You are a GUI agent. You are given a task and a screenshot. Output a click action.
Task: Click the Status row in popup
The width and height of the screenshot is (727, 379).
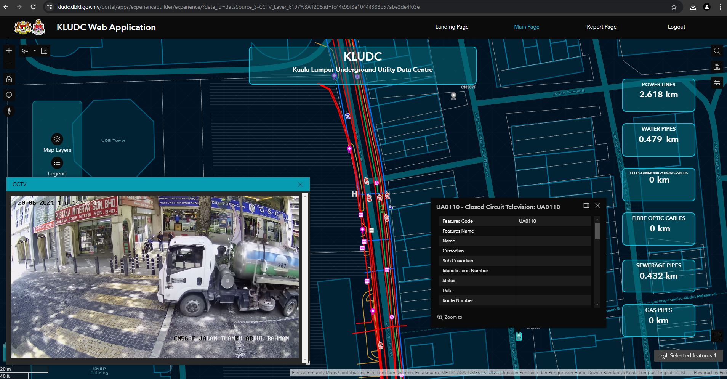pyautogui.click(x=515, y=281)
